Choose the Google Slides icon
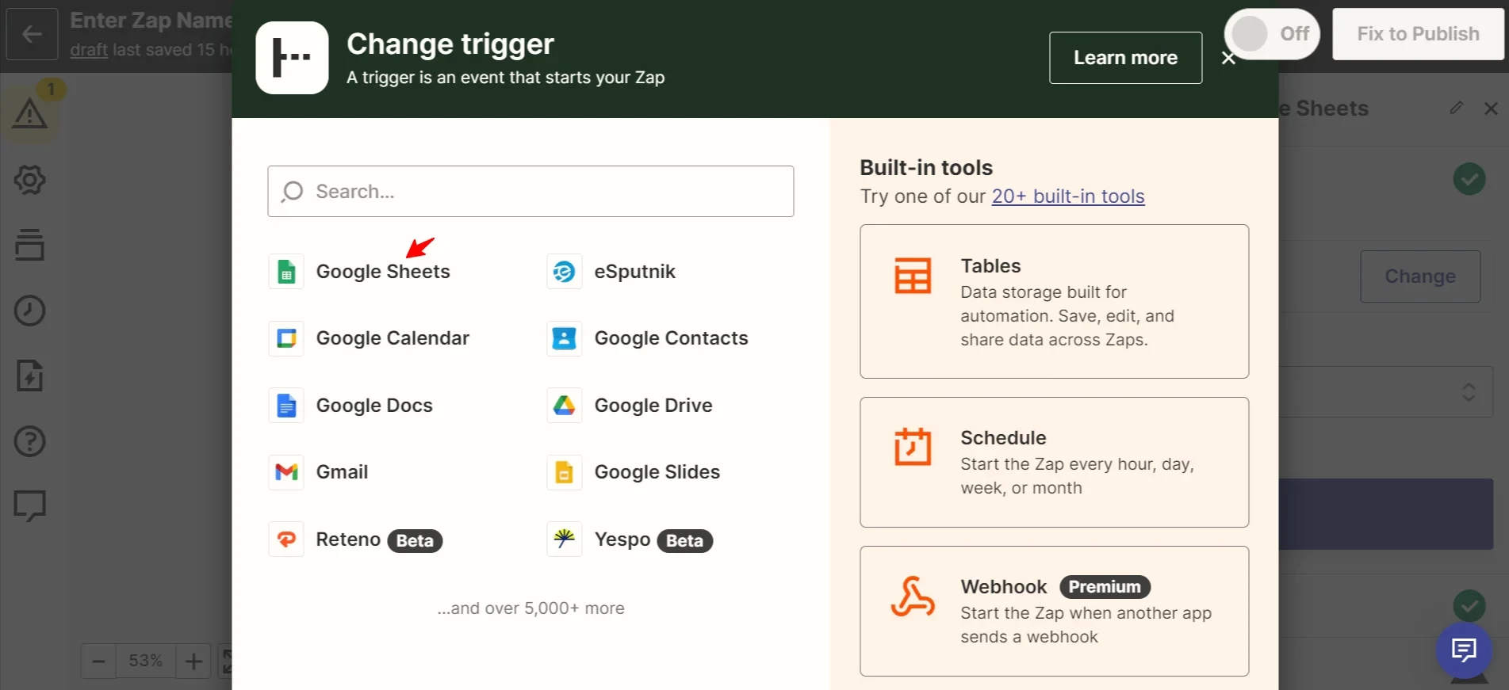 (x=564, y=472)
